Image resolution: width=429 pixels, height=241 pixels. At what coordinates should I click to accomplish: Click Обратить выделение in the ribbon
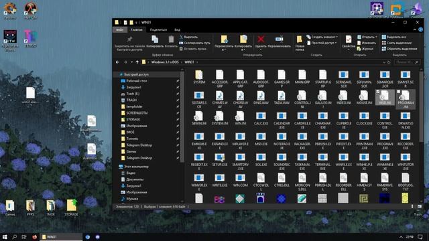pos(400,49)
